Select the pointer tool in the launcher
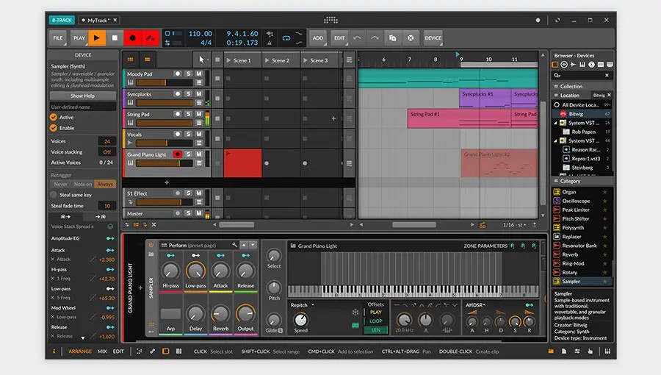Image resolution: width=661 pixels, height=375 pixels. 201,60
